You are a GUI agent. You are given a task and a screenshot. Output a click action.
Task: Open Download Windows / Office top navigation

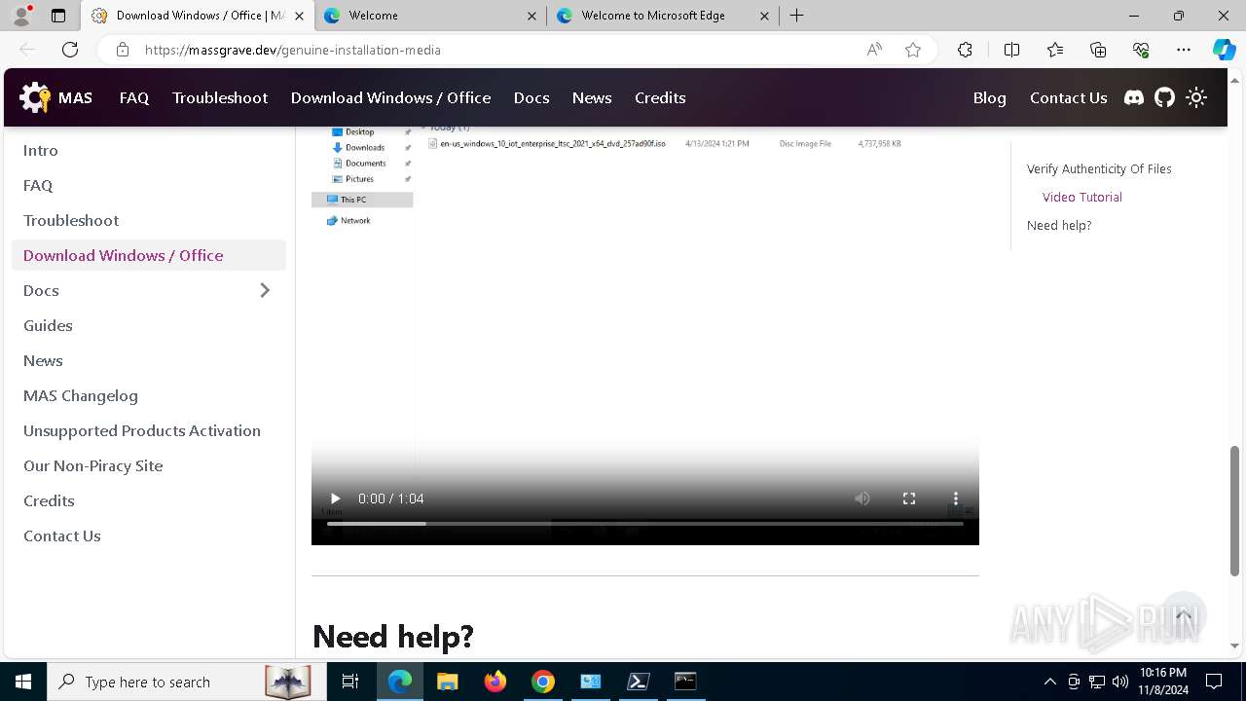pyautogui.click(x=390, y=97)
